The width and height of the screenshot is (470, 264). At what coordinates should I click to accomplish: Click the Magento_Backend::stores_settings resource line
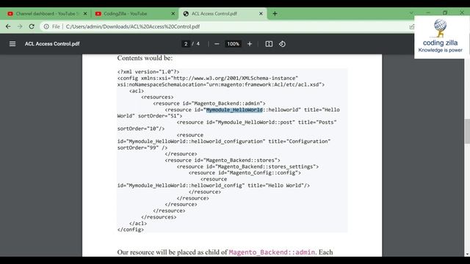247,166
